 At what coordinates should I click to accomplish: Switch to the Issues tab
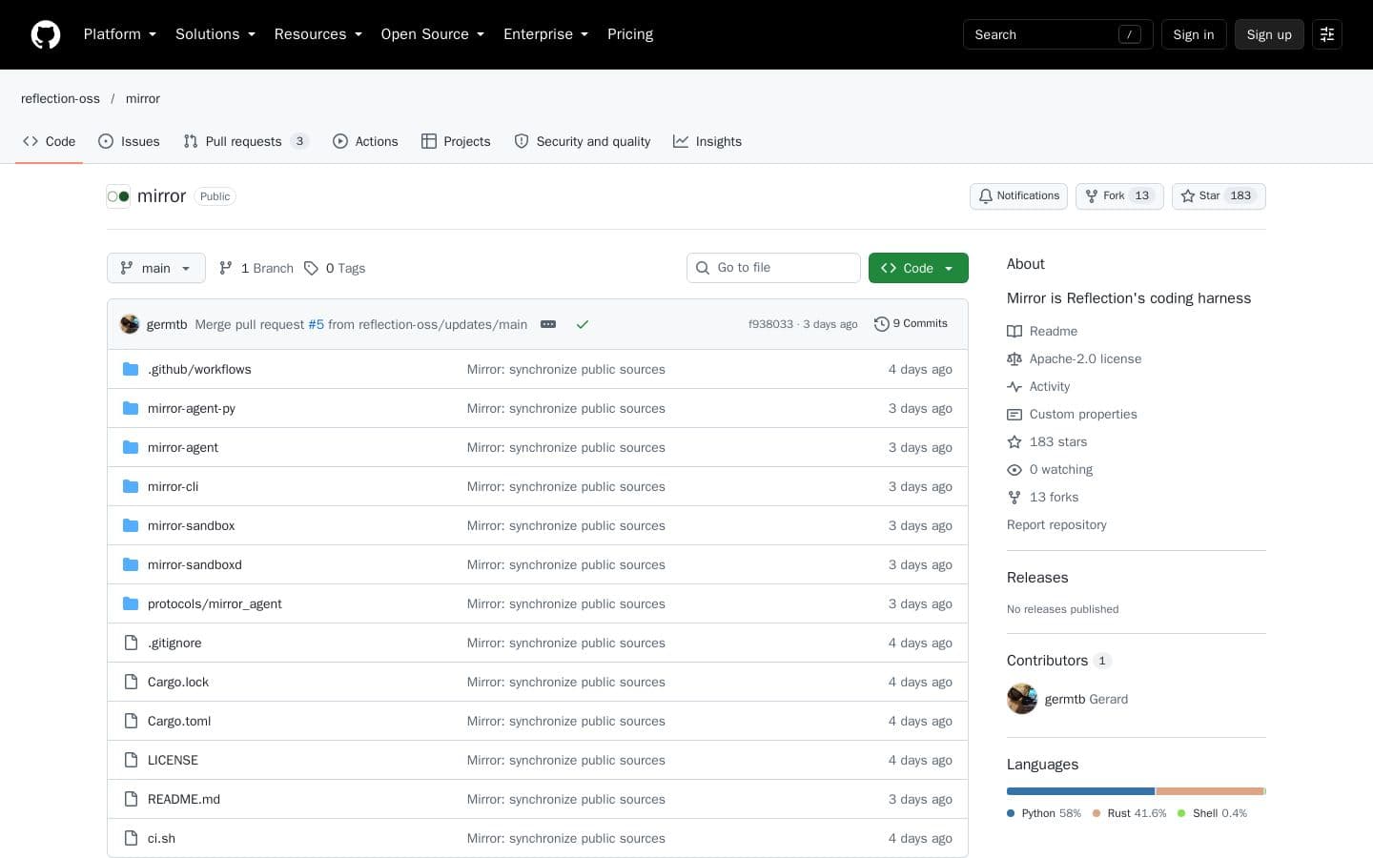(129, 141)
